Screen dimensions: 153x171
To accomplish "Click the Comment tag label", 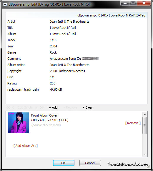I will [14, 59].
